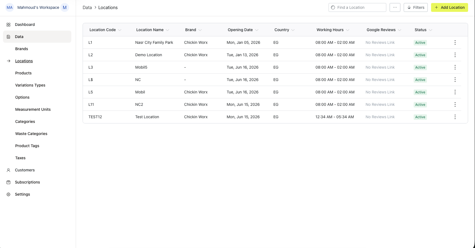Click the TEST12 location code

point(95,117)
